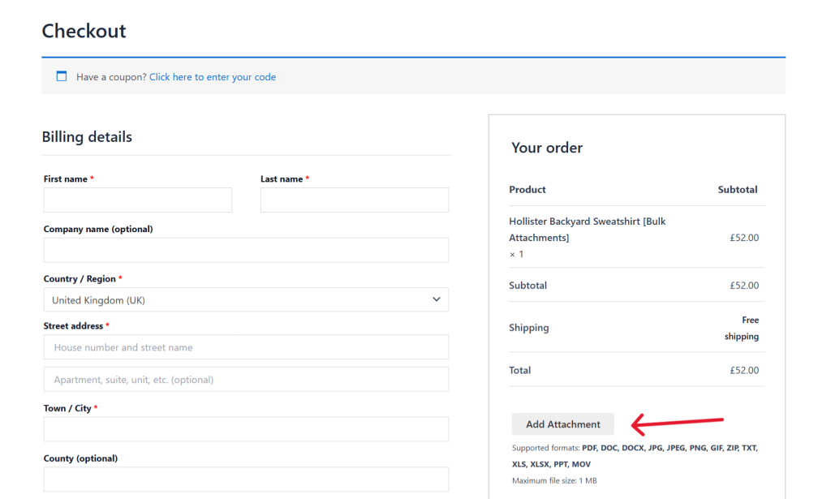Click the Last name input field
The width and height of the screenshot is (831, 499).
point(354,200)
